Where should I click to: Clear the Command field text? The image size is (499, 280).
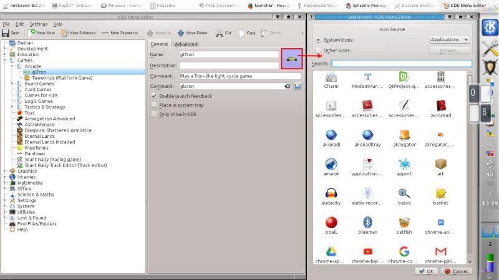[x=287, y=86]
